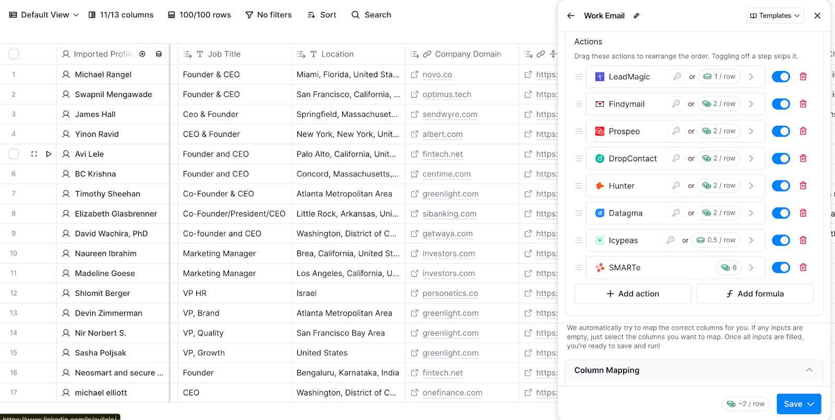Image resolution: width=835 pixels, height=420 pixels.
Task: Delete the DropContact action
Action: tap(803, 158)
